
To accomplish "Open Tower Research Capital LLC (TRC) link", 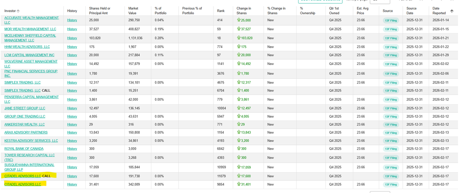I will click(x=30, y=157).
